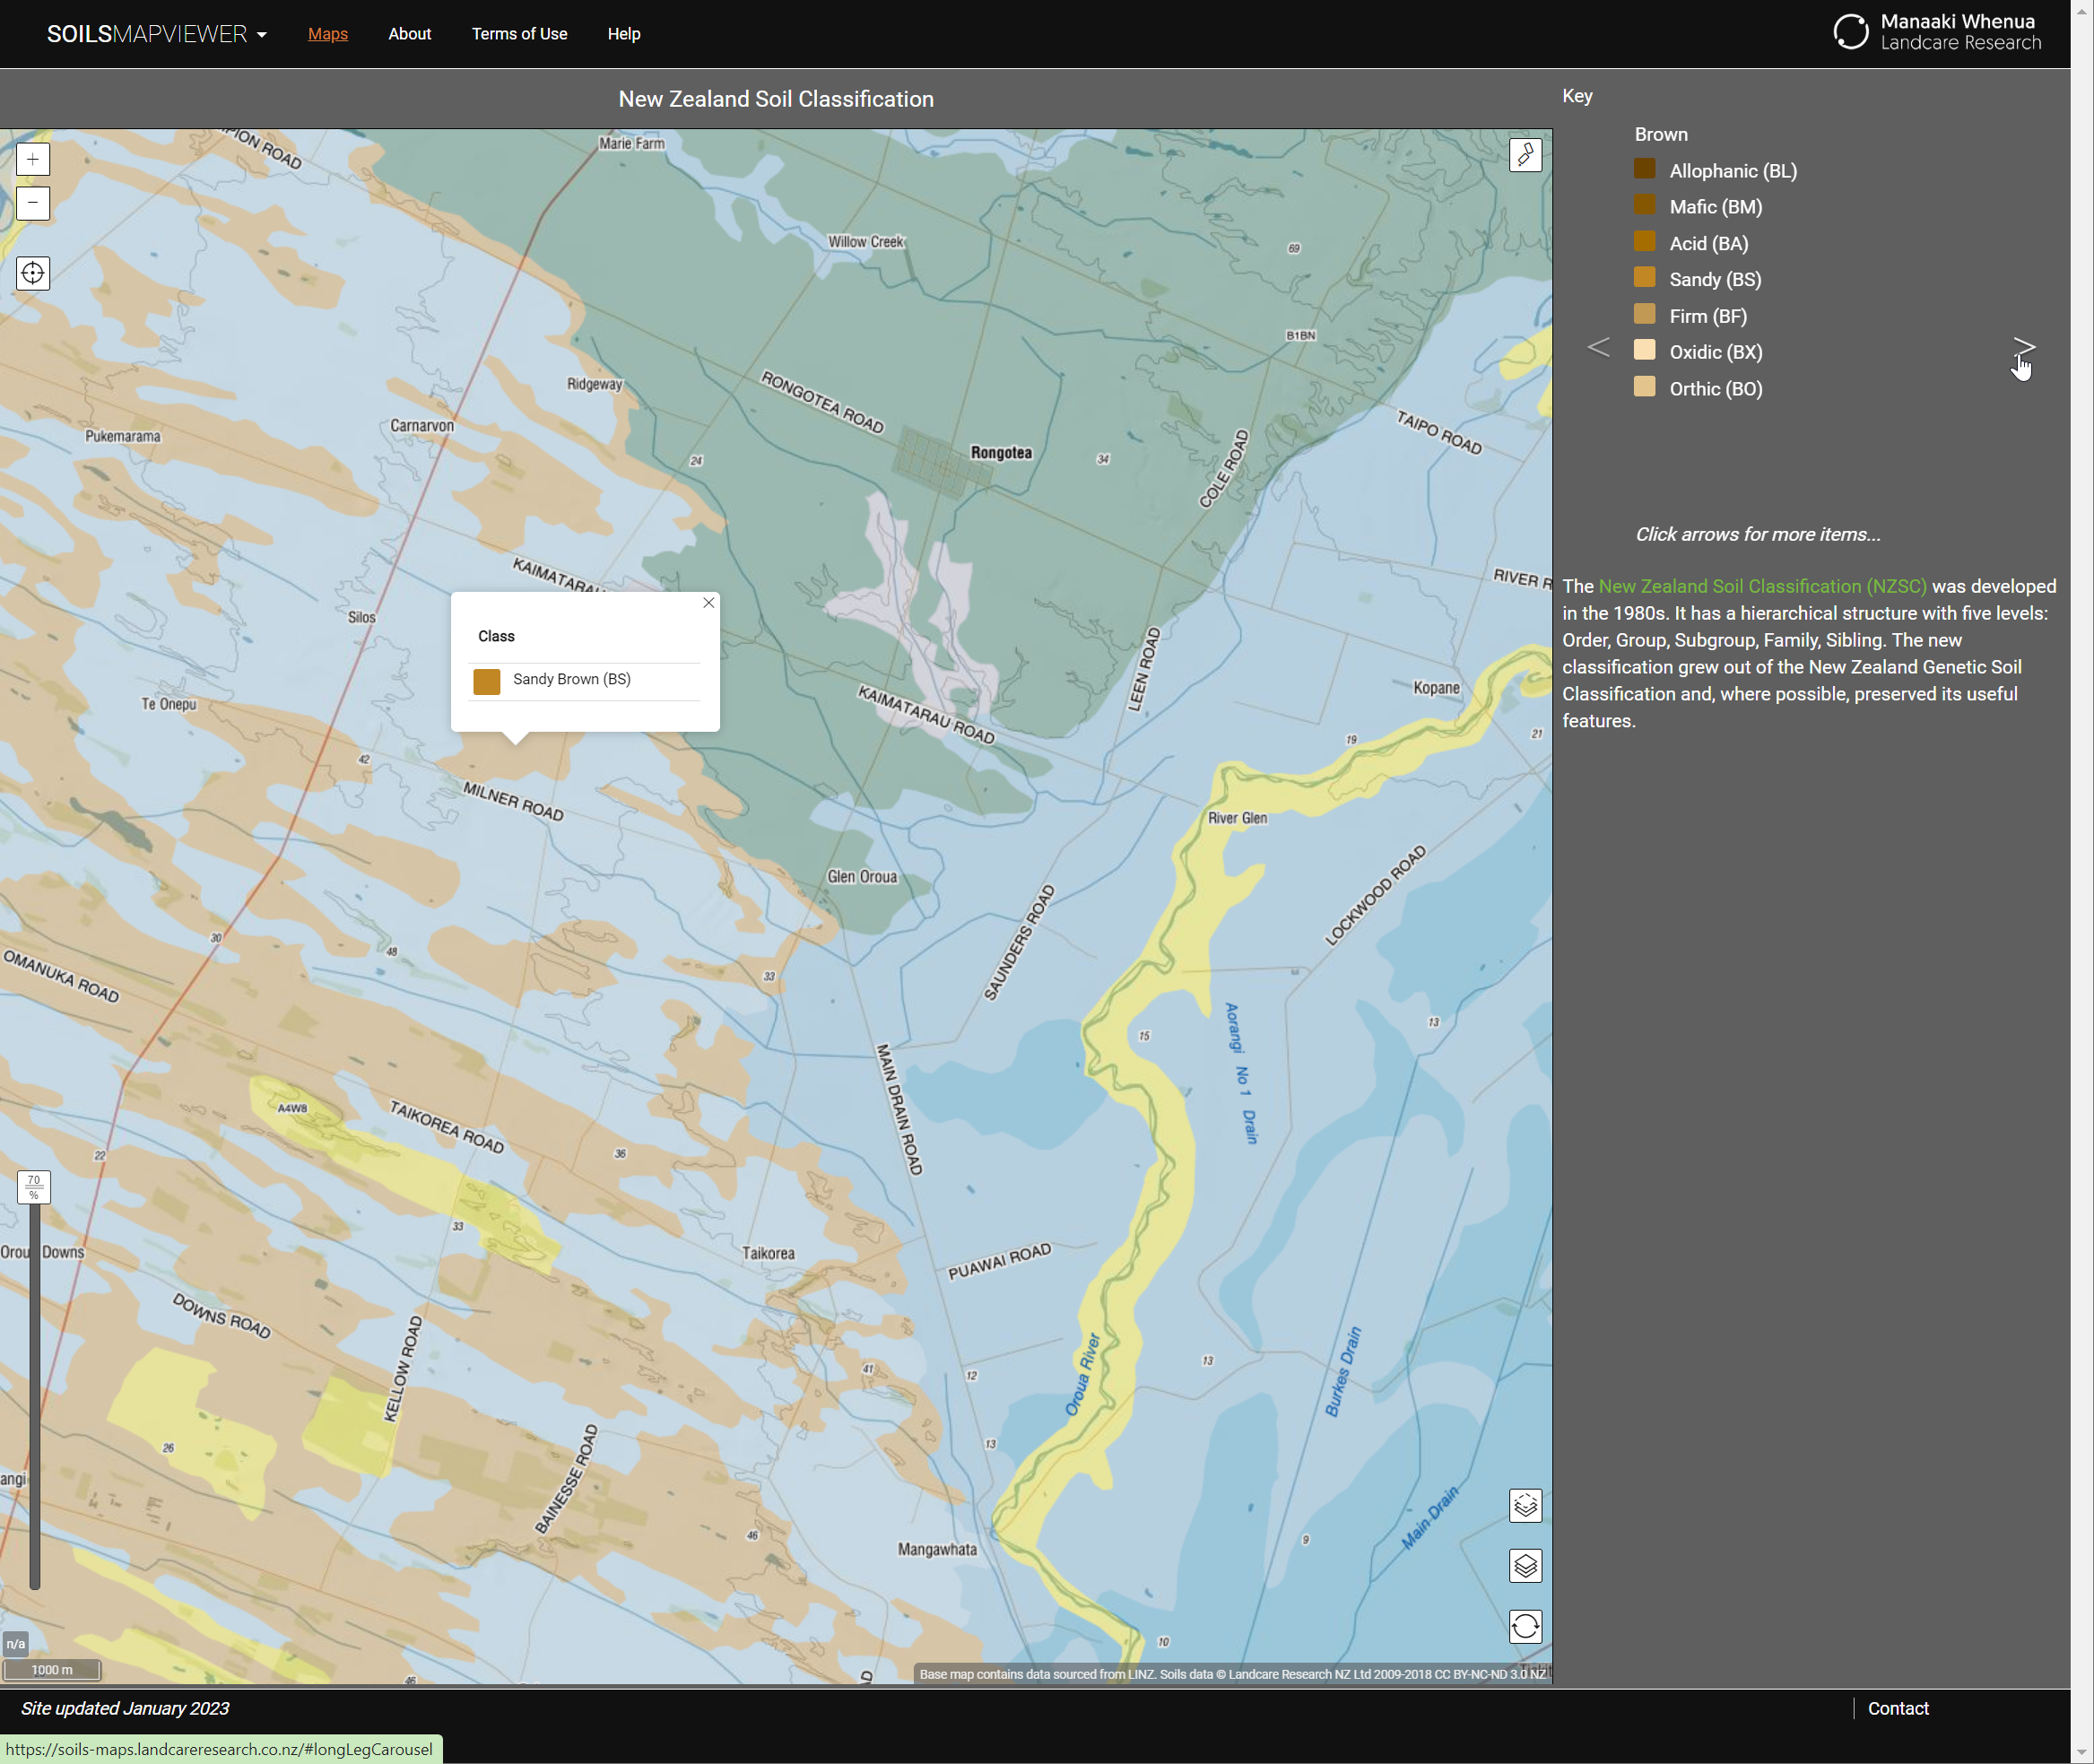The width and height of the screenshot is (2094, 1764).
Task: Open the SOILSMAPVIEWER dropdown menu
Action: pyautogui.click(x=157, y=34)
